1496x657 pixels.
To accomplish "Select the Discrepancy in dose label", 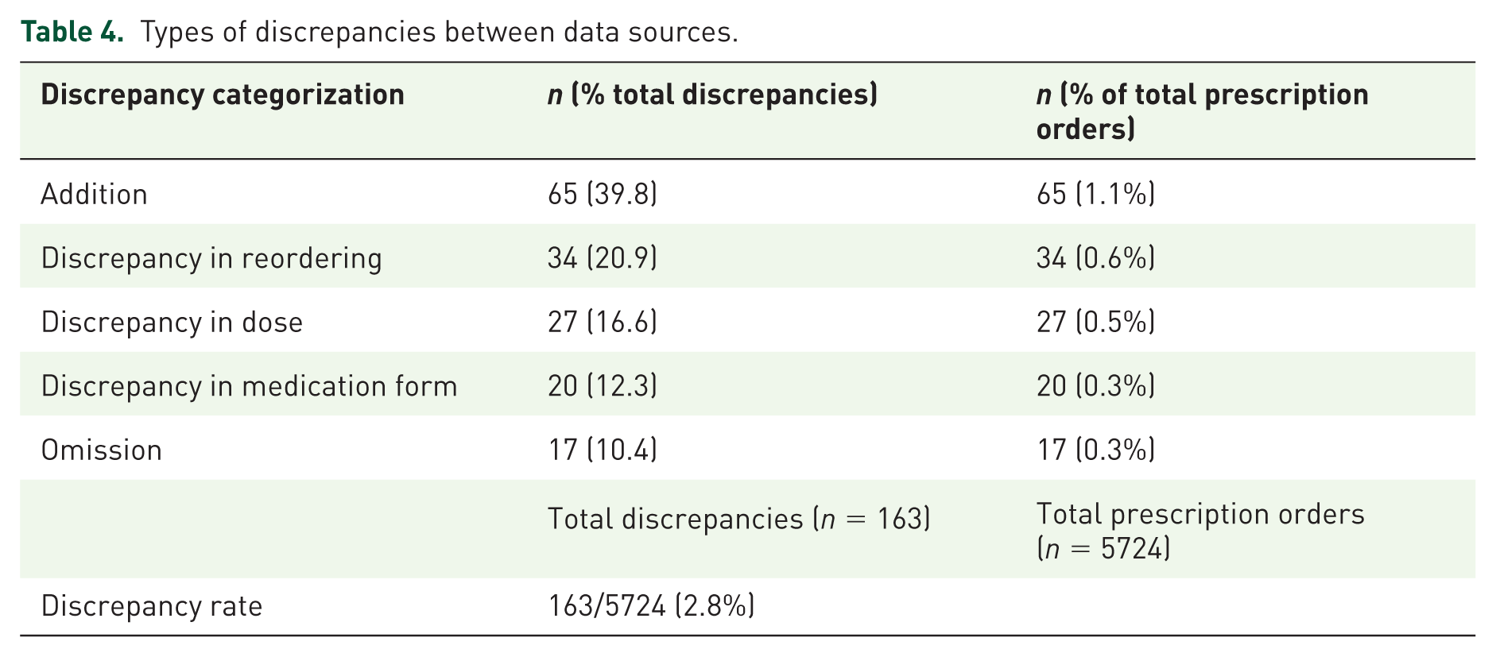I will (172, 322).
